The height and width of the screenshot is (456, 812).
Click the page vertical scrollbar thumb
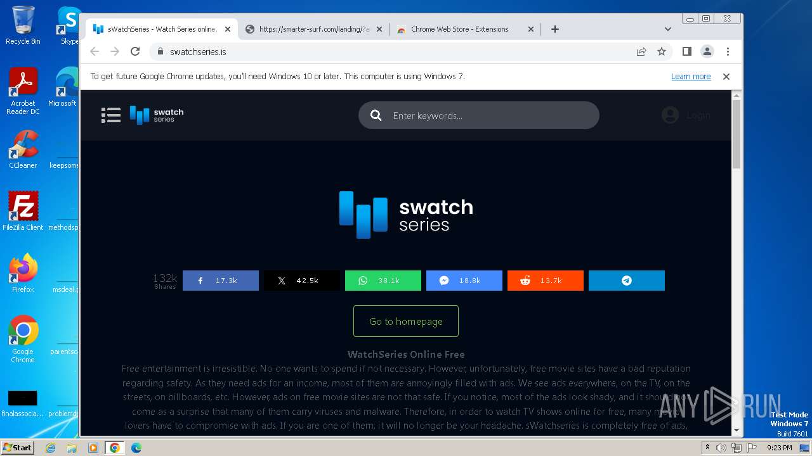(x=737, y=134)
